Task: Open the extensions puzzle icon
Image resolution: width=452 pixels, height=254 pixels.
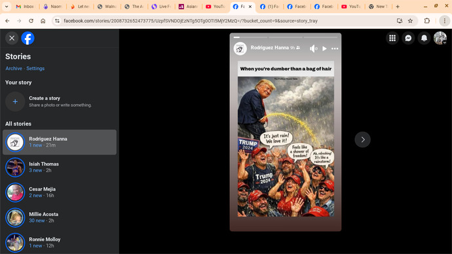Action: point(427,21)
